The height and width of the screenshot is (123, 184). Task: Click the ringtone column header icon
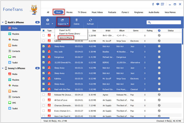coord(159,31)
